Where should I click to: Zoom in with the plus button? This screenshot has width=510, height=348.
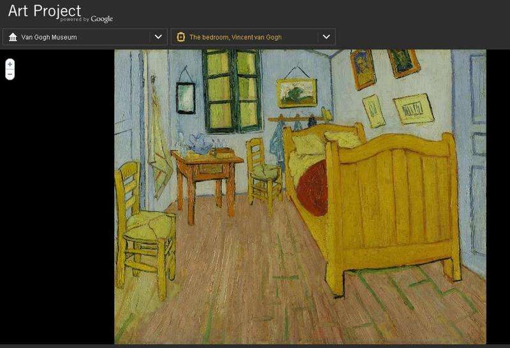(x=10, y=64)
